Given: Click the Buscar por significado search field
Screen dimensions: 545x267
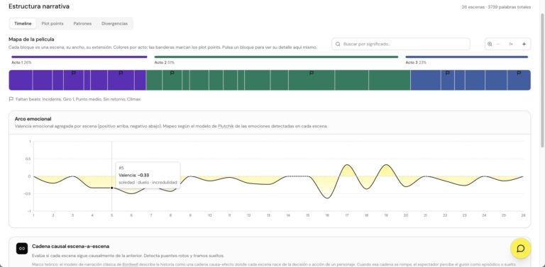Looking at the screenshot, I should (x=401, y=44).
